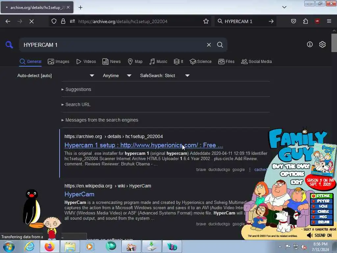
Task: Switch to the Videos tab
Action: click(86, 62)
